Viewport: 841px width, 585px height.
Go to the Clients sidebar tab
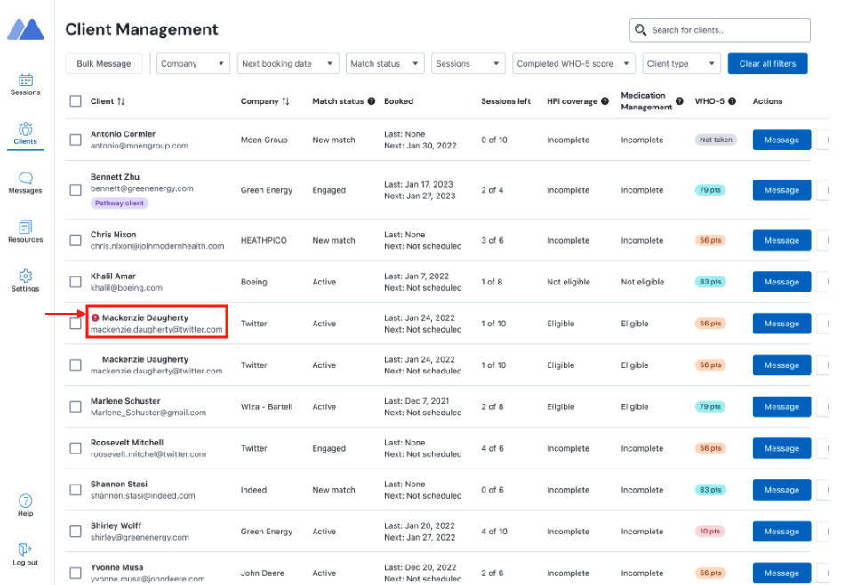click(x=25, y=130)
